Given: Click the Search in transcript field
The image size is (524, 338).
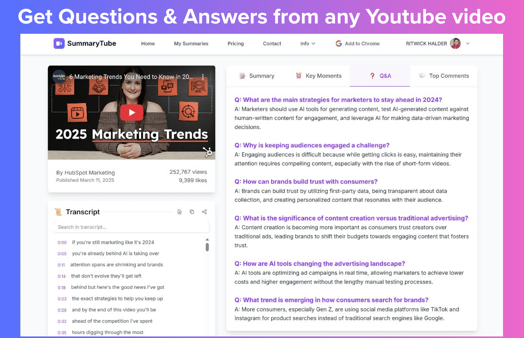Looking at the screenshot, I should click(x=131, y=227).
